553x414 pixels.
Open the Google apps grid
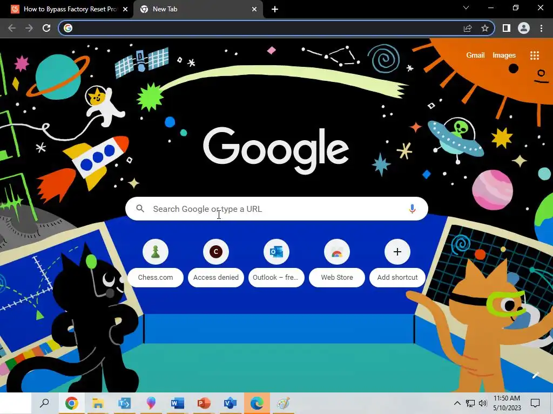[535, 56]
